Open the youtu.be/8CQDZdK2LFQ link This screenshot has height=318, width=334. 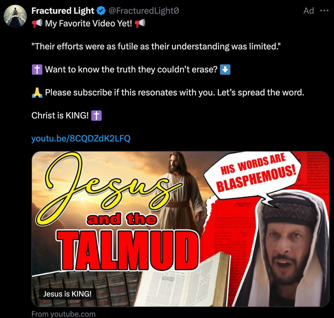(x=81, y=138)
